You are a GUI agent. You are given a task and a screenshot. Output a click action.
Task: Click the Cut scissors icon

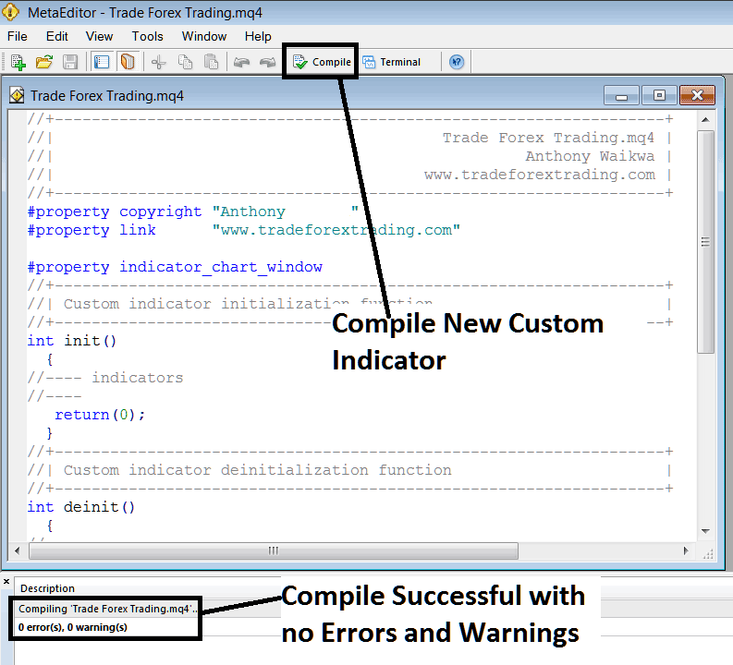click(x=158, y=62)
